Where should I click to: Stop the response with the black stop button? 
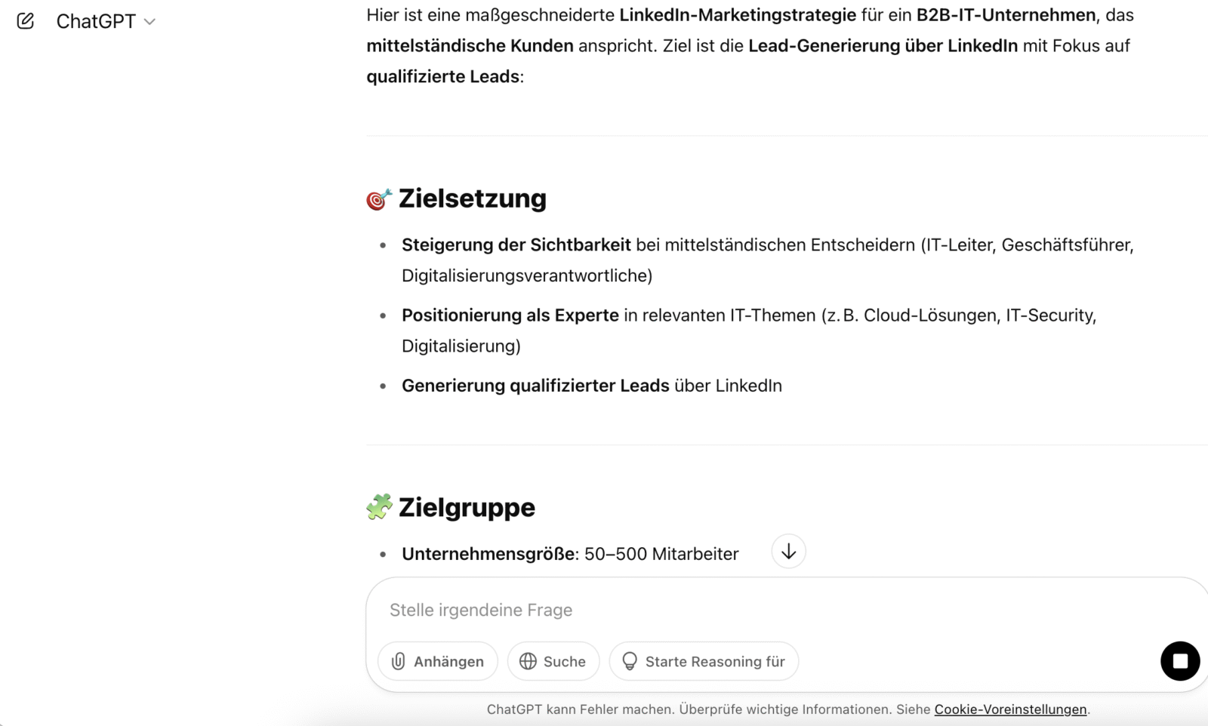click(1179, 661)
